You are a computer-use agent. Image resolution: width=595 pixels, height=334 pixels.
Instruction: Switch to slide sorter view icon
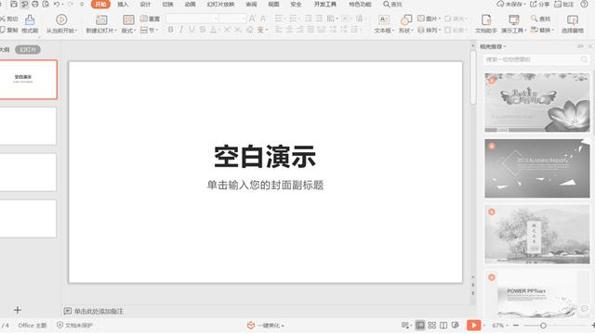[431, 326]
